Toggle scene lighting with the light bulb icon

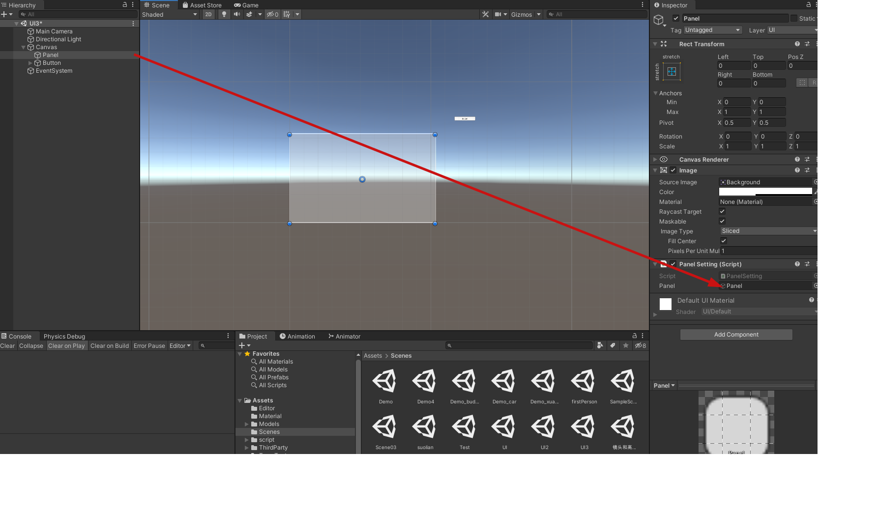click(224, 14)
